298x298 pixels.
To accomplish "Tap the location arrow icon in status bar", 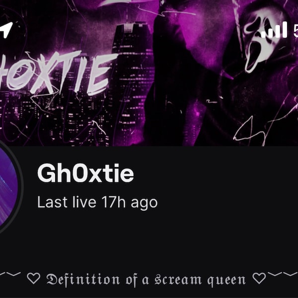I will (x=5, y=30).
